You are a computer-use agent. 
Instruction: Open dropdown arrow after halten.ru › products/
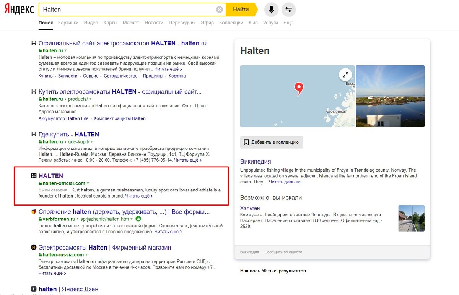click(x=91, y=99)
